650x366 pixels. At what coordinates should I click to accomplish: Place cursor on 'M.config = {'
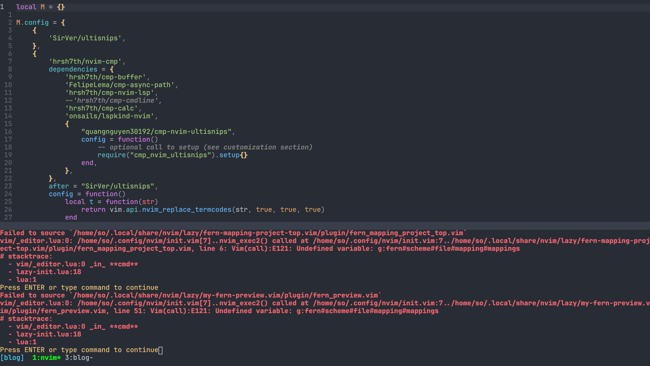click(41, 22)
